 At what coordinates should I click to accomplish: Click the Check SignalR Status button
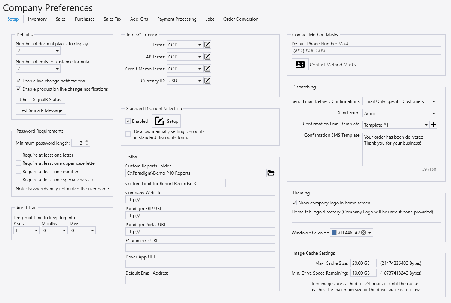coord(40,99)
